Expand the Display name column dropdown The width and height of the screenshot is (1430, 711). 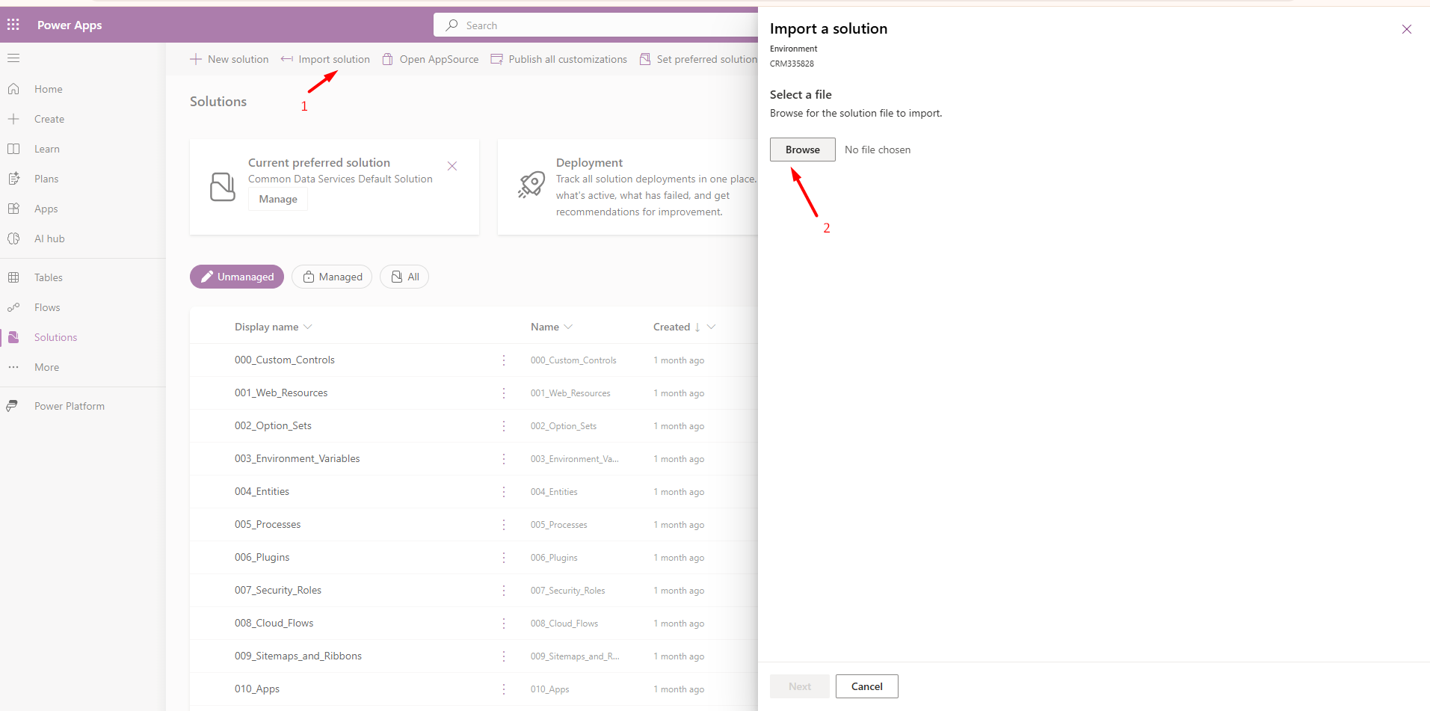point(308,327)
